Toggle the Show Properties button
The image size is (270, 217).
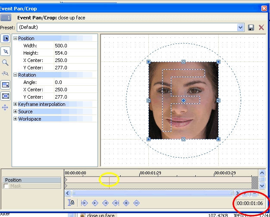click(x=6, y=38)
